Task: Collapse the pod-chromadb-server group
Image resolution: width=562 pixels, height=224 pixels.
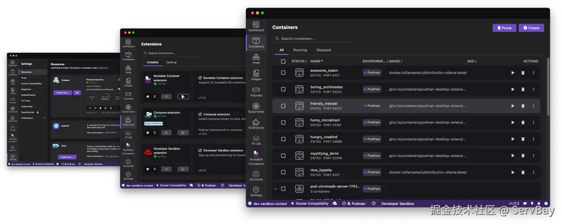Action: point(275,189)
